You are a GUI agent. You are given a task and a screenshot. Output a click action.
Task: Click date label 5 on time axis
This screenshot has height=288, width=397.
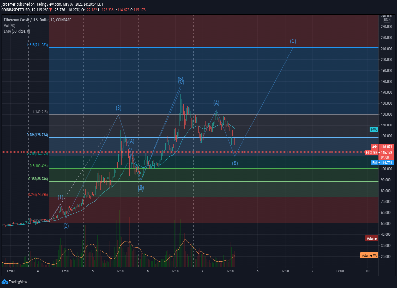point(93,271)
